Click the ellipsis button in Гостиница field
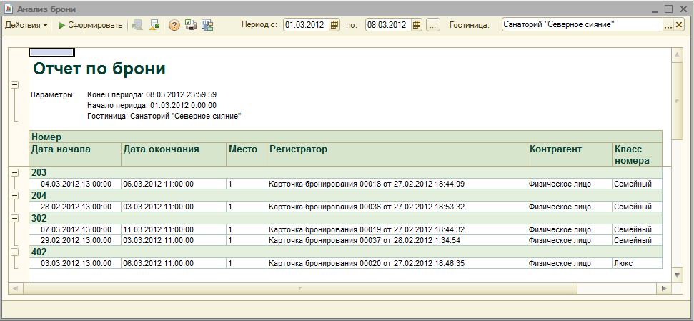694x321 pixels. click(668, 25)
